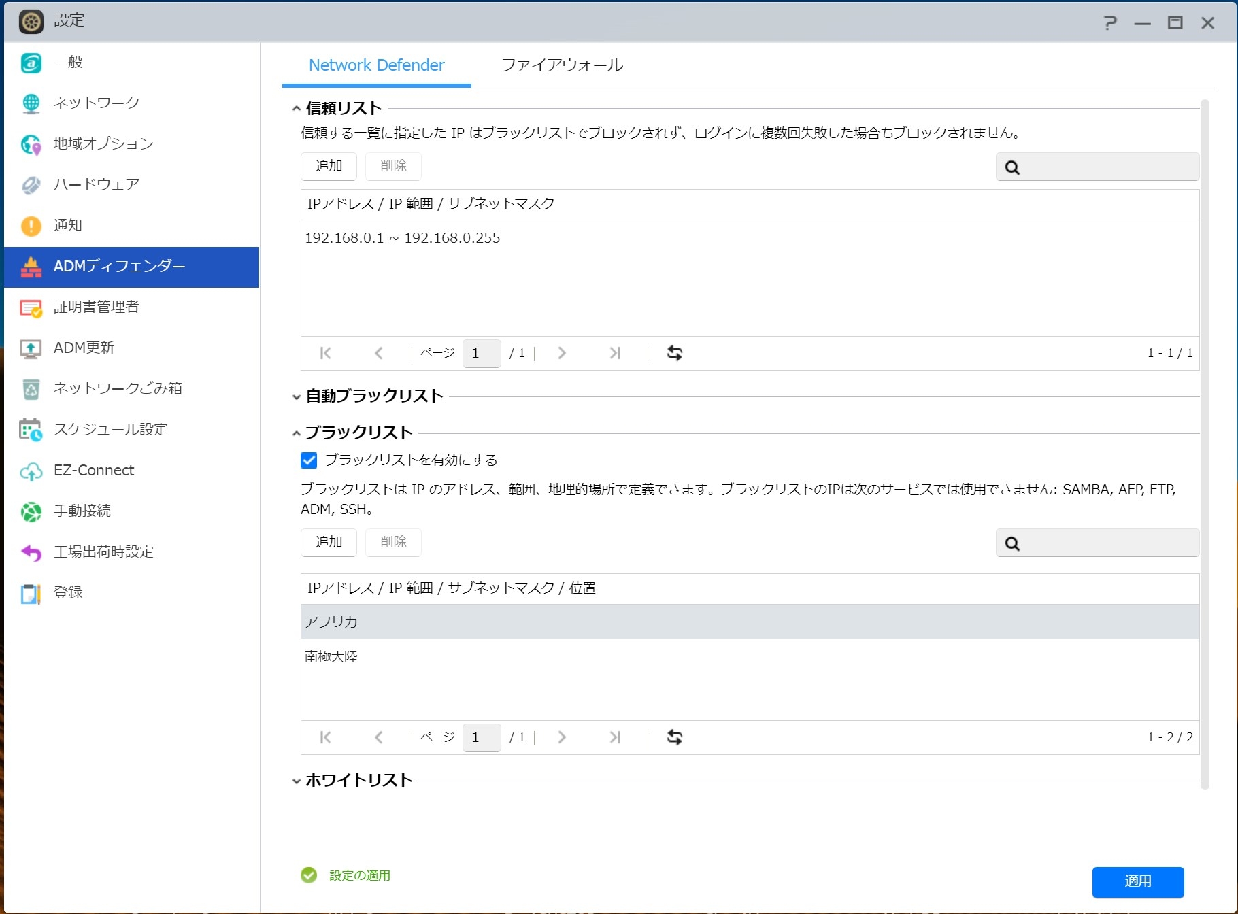Image resolution: width=1238 pixels, height=914 pixels.
Task: Click the 通知 notification icon
Action: [31, 226]
